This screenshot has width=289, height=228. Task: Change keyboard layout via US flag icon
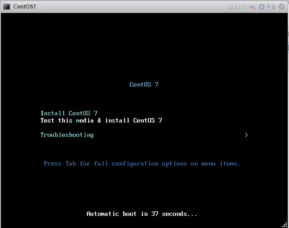coord(252,7)
